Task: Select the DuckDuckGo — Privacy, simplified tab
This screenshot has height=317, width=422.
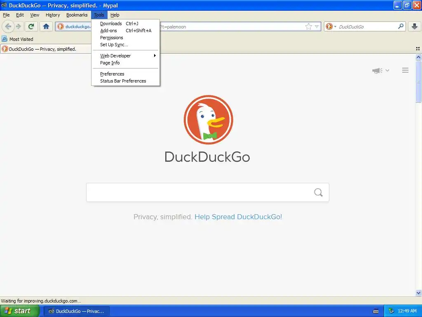Action: [46, 49]
